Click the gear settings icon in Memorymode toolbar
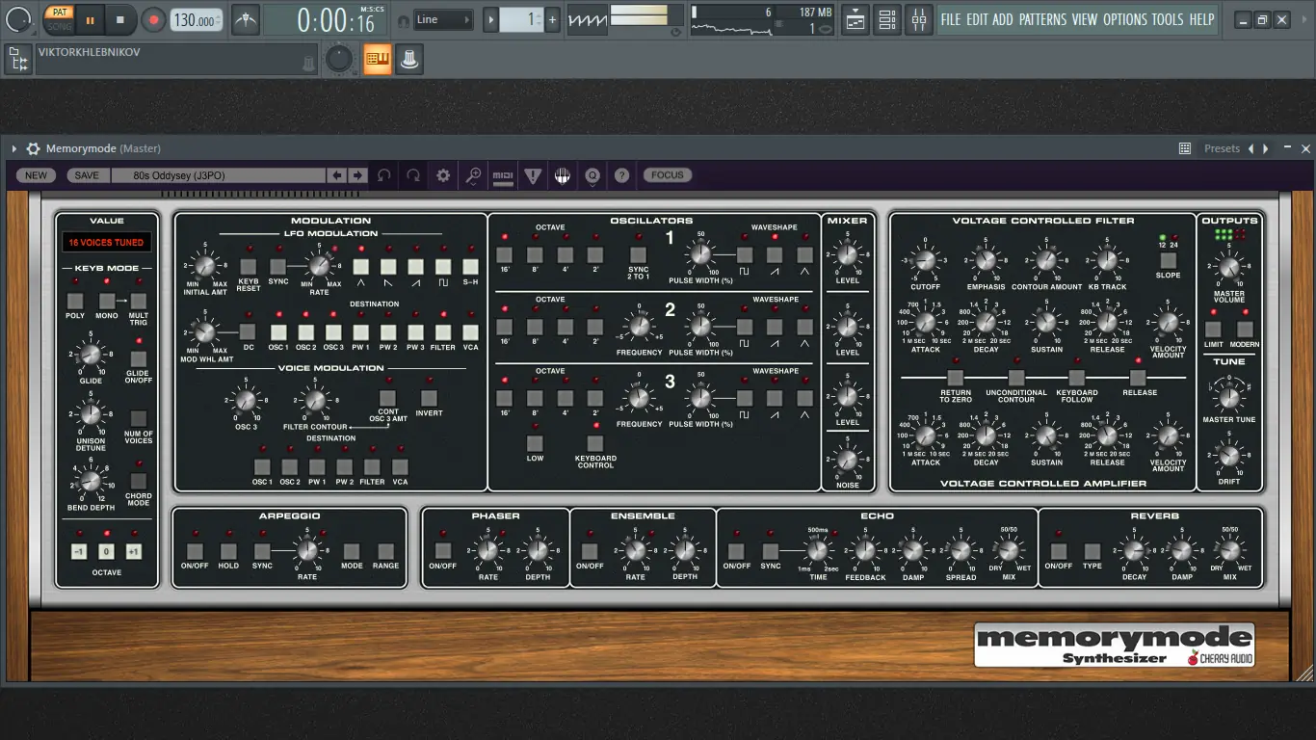1316x740 pixels. tap(443, 174)
